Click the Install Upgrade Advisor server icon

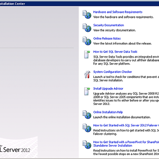pos(87,91)
